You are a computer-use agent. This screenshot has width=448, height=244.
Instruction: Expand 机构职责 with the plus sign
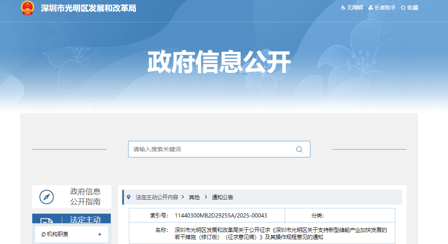pos(99,234)
